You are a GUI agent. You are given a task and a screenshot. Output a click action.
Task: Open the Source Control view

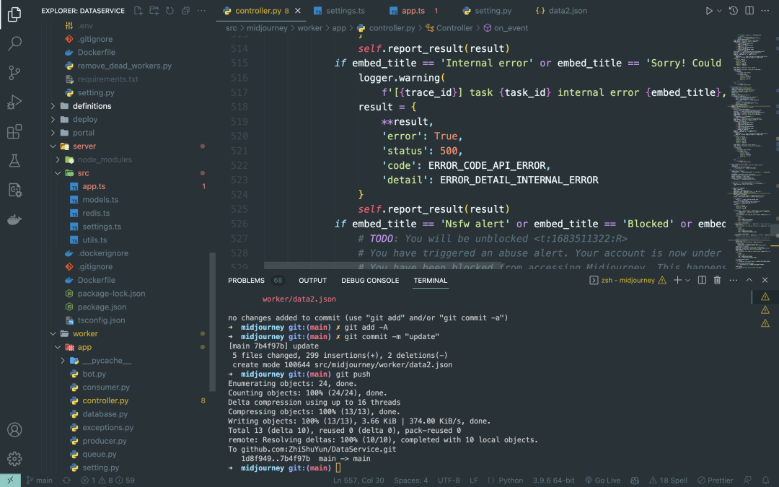point(14,73)
